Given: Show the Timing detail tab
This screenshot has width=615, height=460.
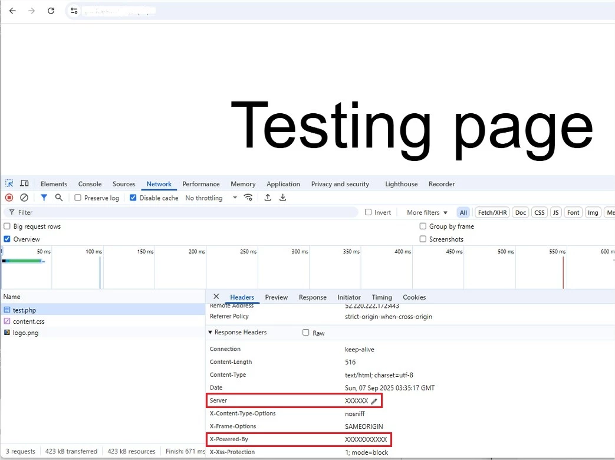Looking at the screenshot, I should coord(382,297).
